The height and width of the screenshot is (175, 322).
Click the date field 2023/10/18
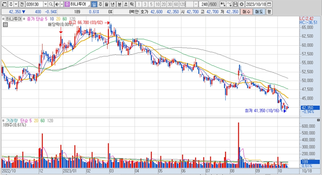click(x=256, y=4)
